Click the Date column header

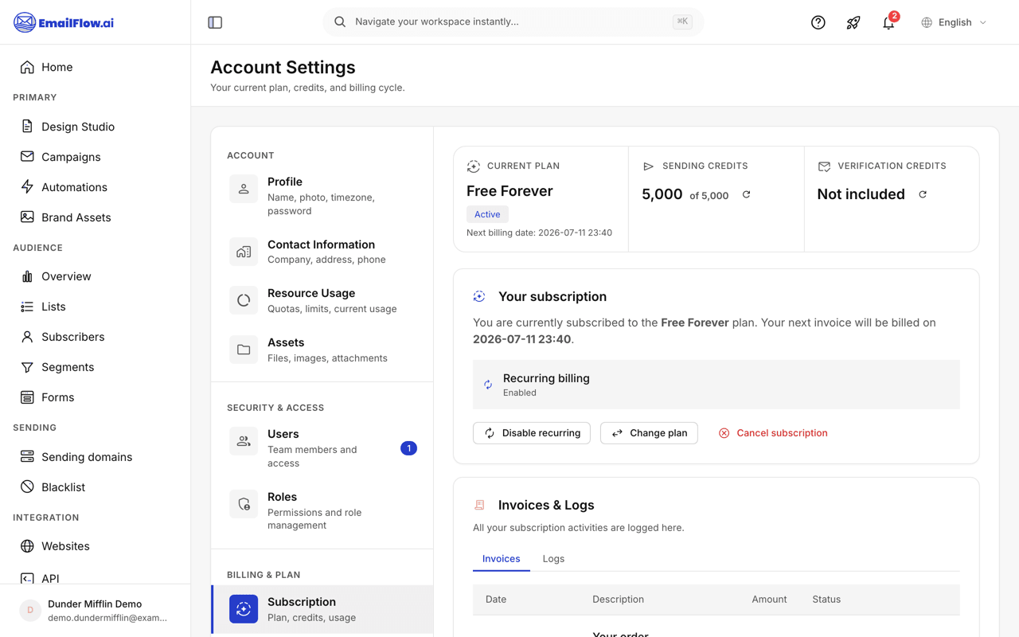(x=496, y=600)
